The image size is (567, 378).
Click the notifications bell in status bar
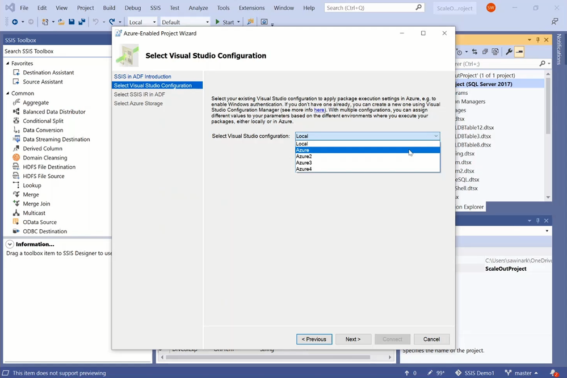point(553,373)
